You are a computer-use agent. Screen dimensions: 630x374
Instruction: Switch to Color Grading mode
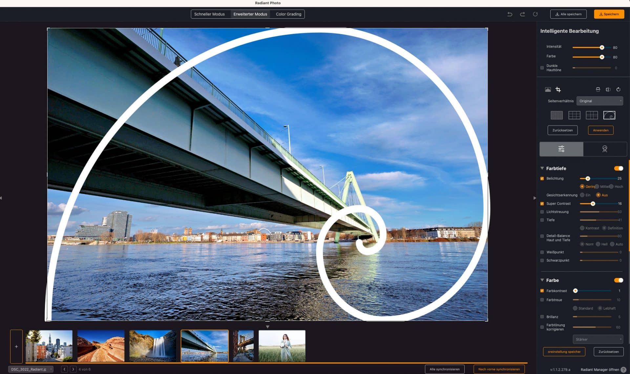point(288,14)
